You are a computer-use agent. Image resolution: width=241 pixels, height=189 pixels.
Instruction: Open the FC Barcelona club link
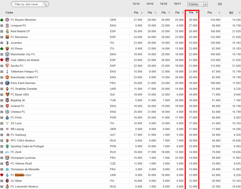click(19, 37)
